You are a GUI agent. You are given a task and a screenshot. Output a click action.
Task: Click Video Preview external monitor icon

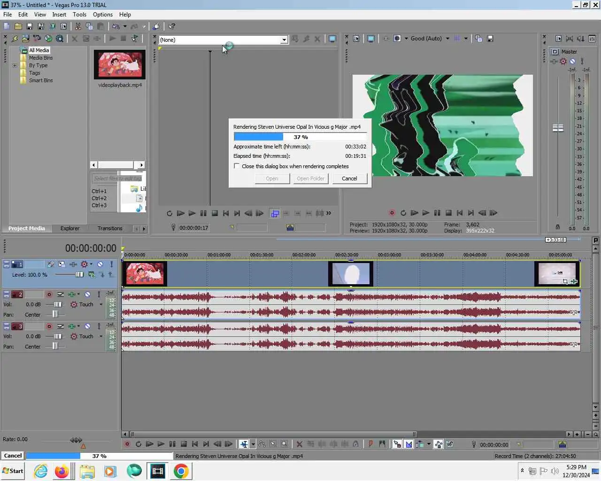[x=371, y=39]
